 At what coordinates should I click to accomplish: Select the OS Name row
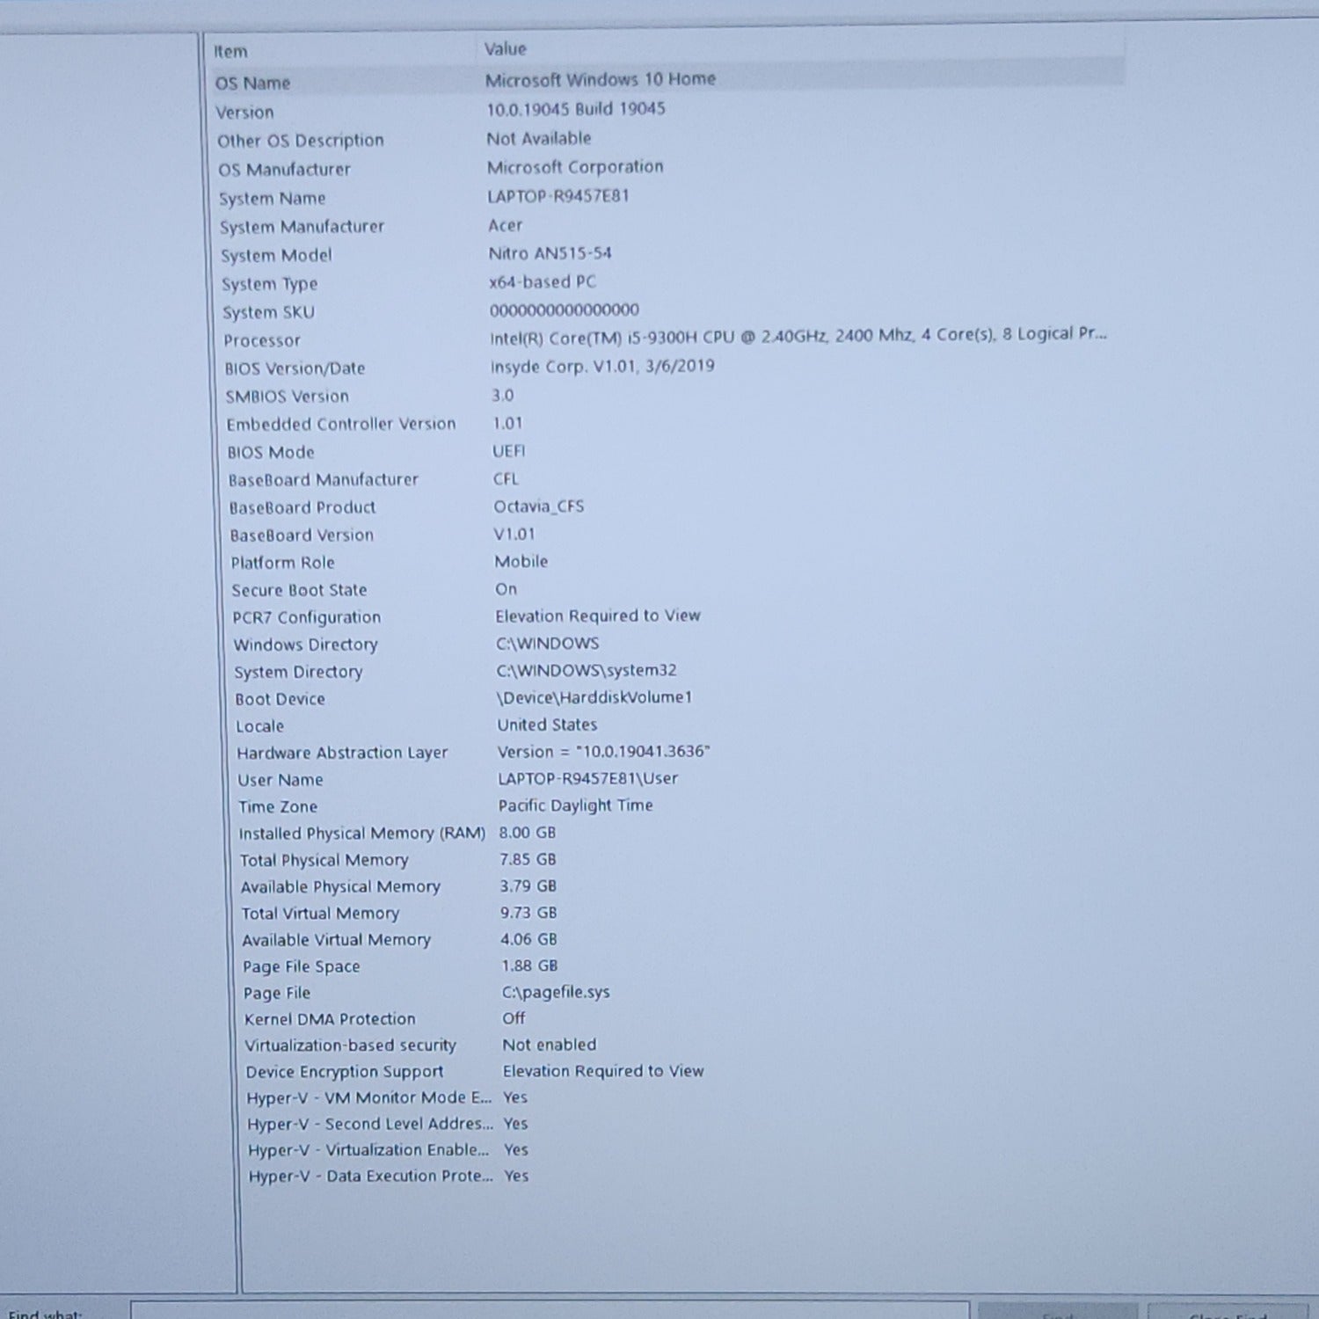click(x=253, y=84)
